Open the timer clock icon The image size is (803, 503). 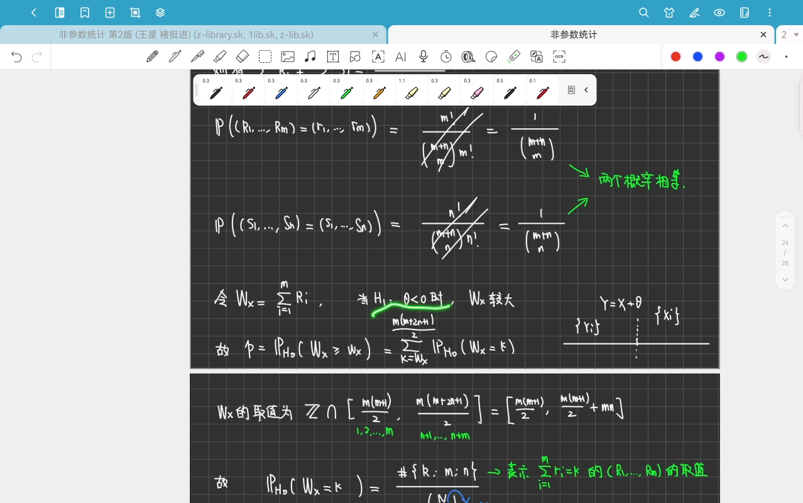(x=446, y=57)
